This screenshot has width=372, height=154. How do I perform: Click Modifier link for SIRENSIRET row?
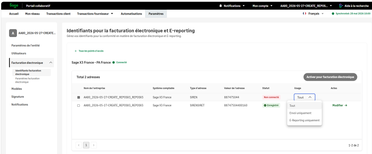pos(340,105)
